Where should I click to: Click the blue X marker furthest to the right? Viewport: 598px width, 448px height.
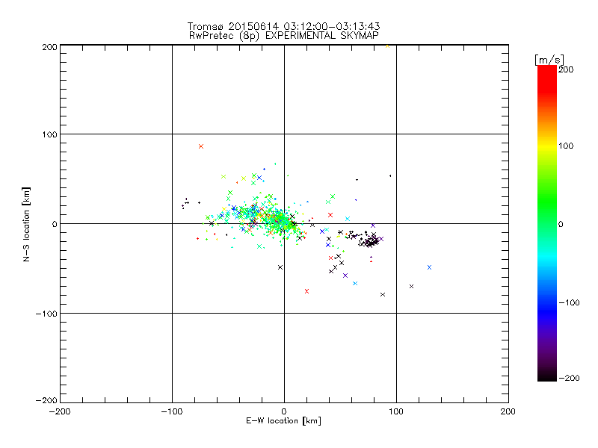[429, 267]
